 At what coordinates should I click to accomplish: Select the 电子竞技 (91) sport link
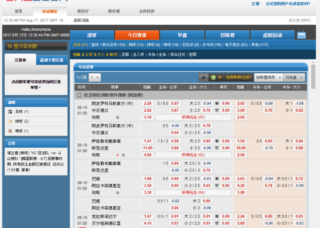click(x=236, y=45)
